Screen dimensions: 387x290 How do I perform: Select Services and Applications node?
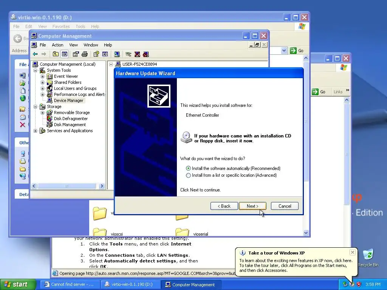[x=70, y=131]
